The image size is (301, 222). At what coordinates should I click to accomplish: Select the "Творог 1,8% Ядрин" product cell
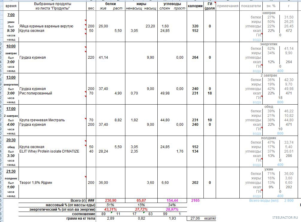[x=36, y=183]
